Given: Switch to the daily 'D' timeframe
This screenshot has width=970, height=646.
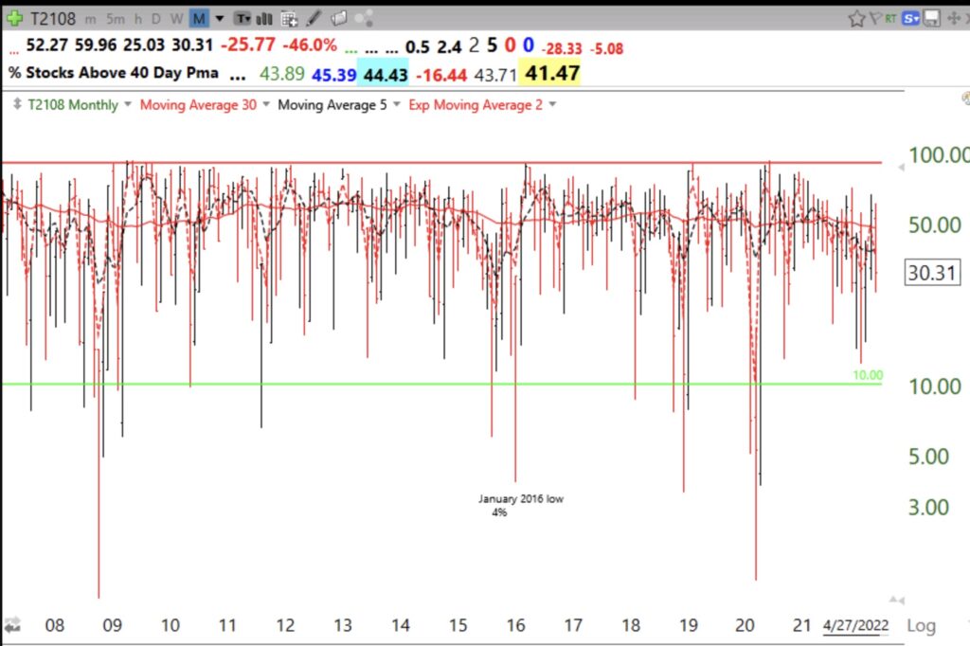Looking at the screenshot, I should click(x=156, y=19).
